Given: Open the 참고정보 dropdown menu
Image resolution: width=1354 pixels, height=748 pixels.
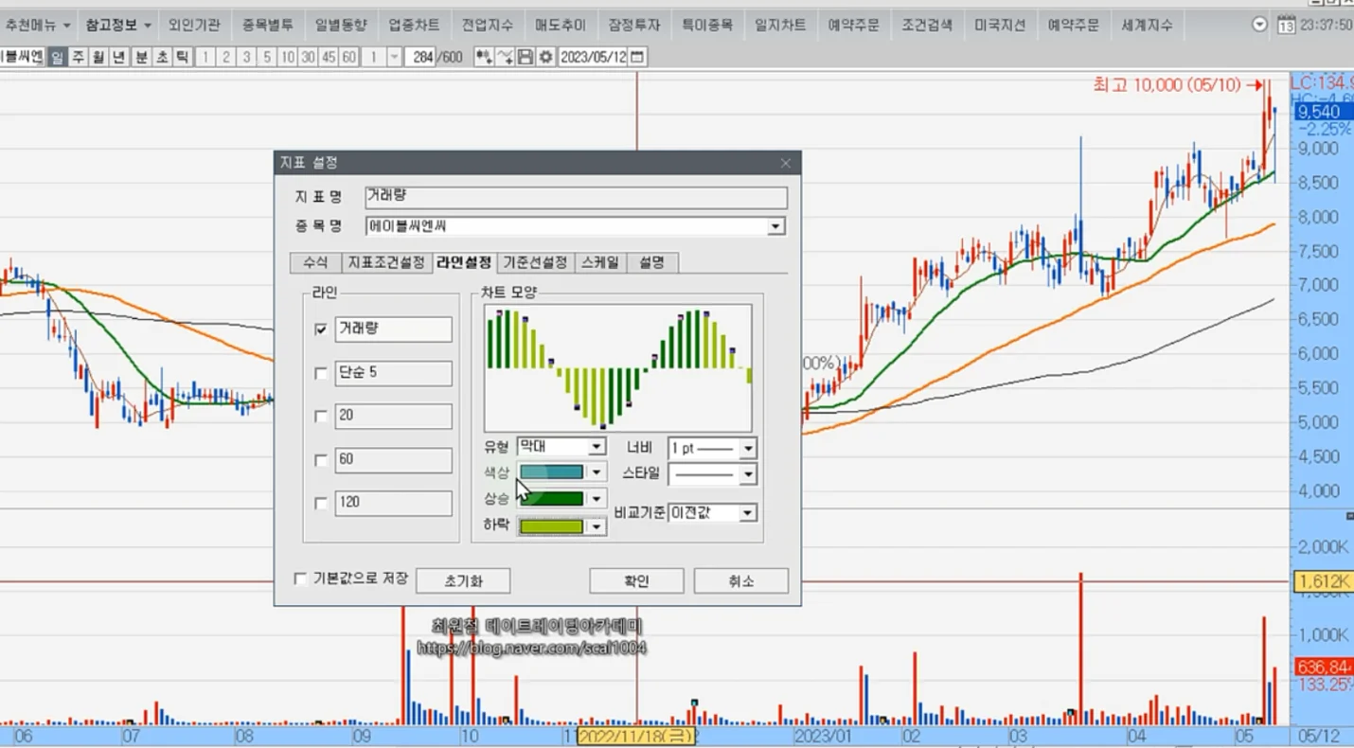Looking at the screenshot, I should tap(117, 25).
